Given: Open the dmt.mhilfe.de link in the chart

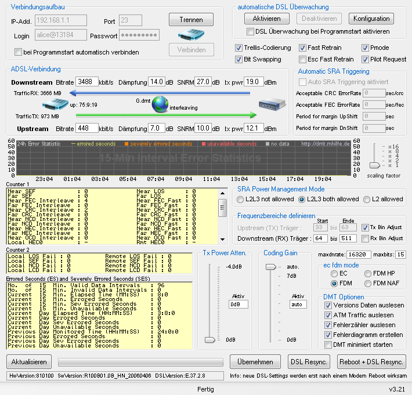Looking at the screenshot, I should point(324,144).
